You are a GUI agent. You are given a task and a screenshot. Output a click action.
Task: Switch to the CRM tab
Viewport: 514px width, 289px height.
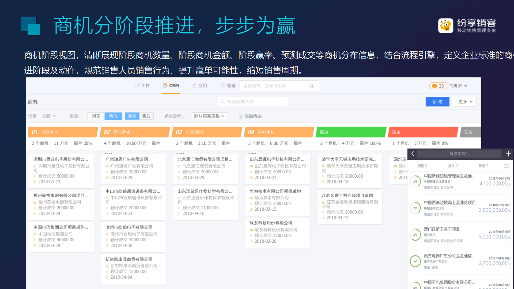pyautogui.click(x=171, y=86)
